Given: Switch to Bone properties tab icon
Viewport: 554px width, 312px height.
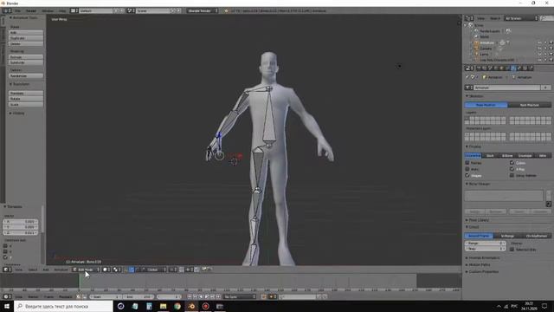Looking at the screenshot, I should (519, 68).
